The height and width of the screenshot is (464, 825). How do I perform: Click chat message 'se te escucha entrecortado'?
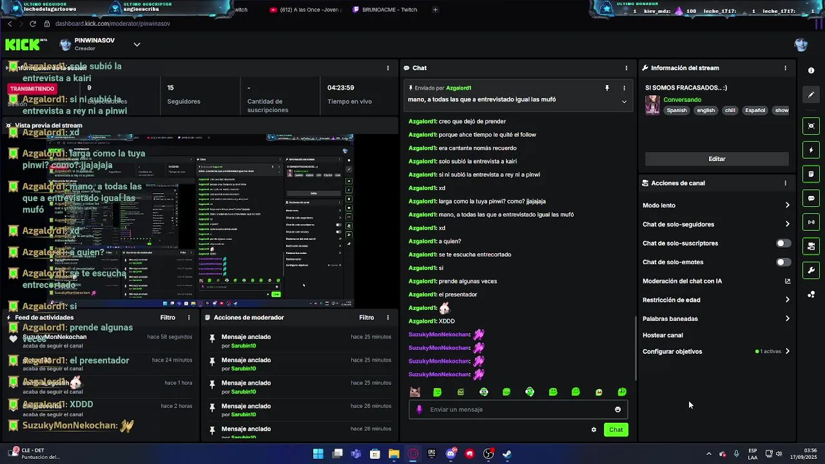[x=474, y=255]
